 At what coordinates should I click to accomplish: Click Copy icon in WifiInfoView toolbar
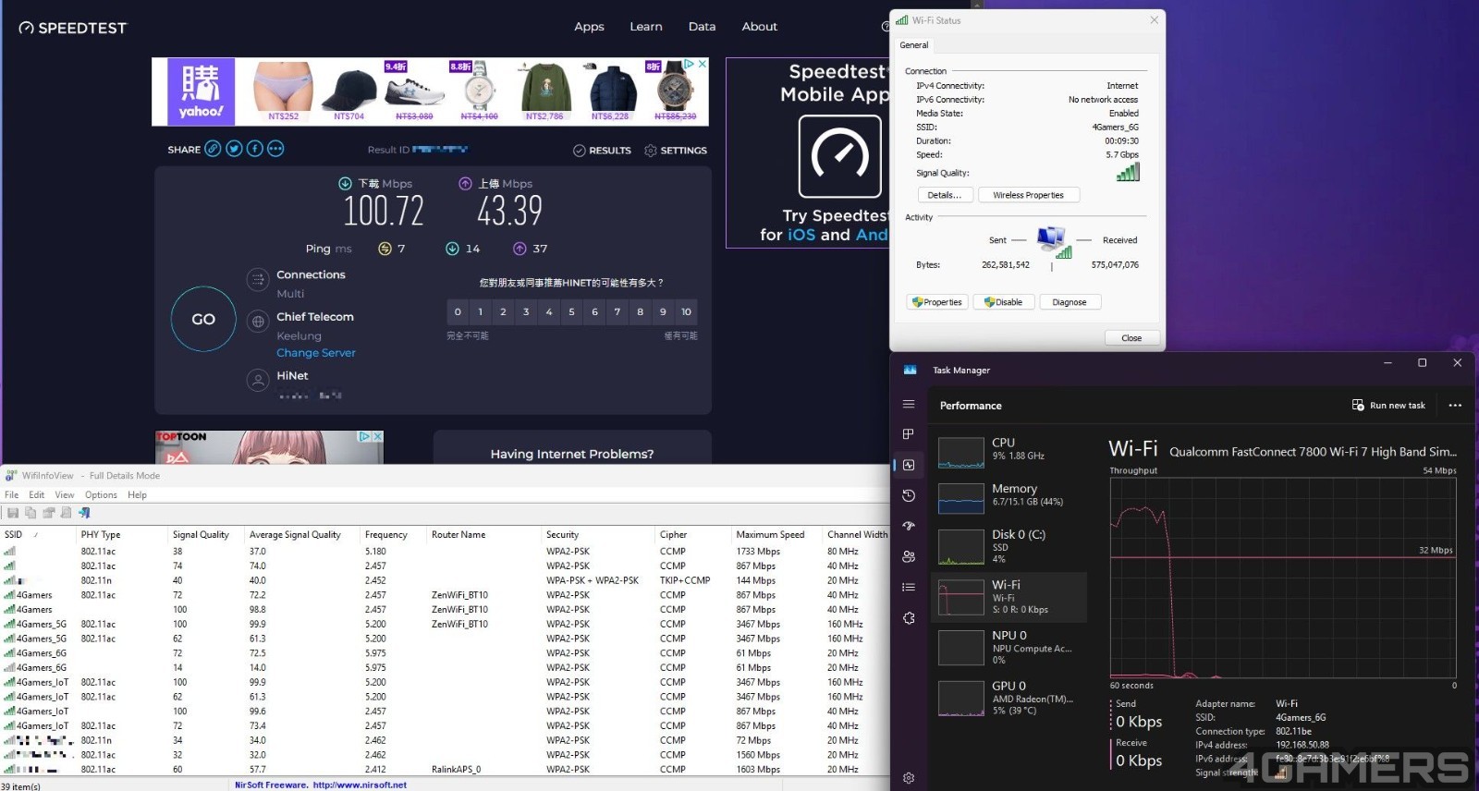[x=31, y=513]
